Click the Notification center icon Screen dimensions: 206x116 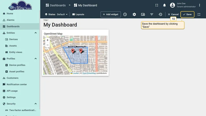click(x=4, y=84)
